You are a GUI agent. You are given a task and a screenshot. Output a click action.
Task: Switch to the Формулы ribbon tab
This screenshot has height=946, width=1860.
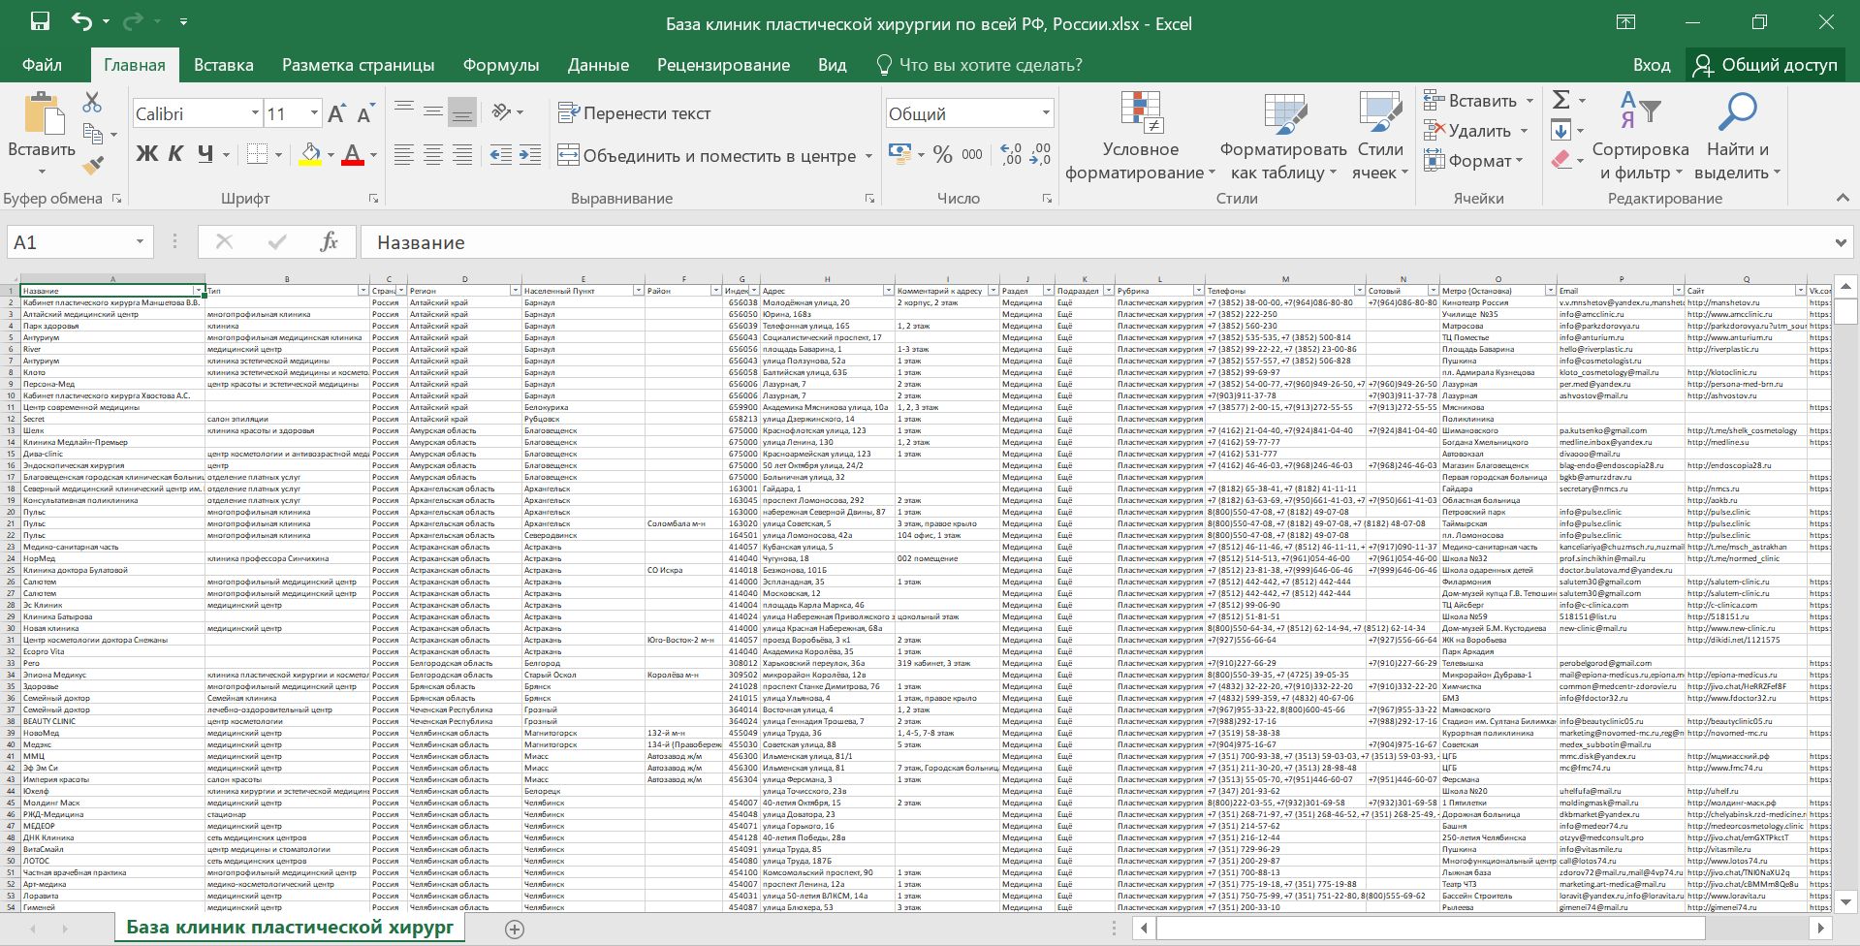click(x=500, y=65)
